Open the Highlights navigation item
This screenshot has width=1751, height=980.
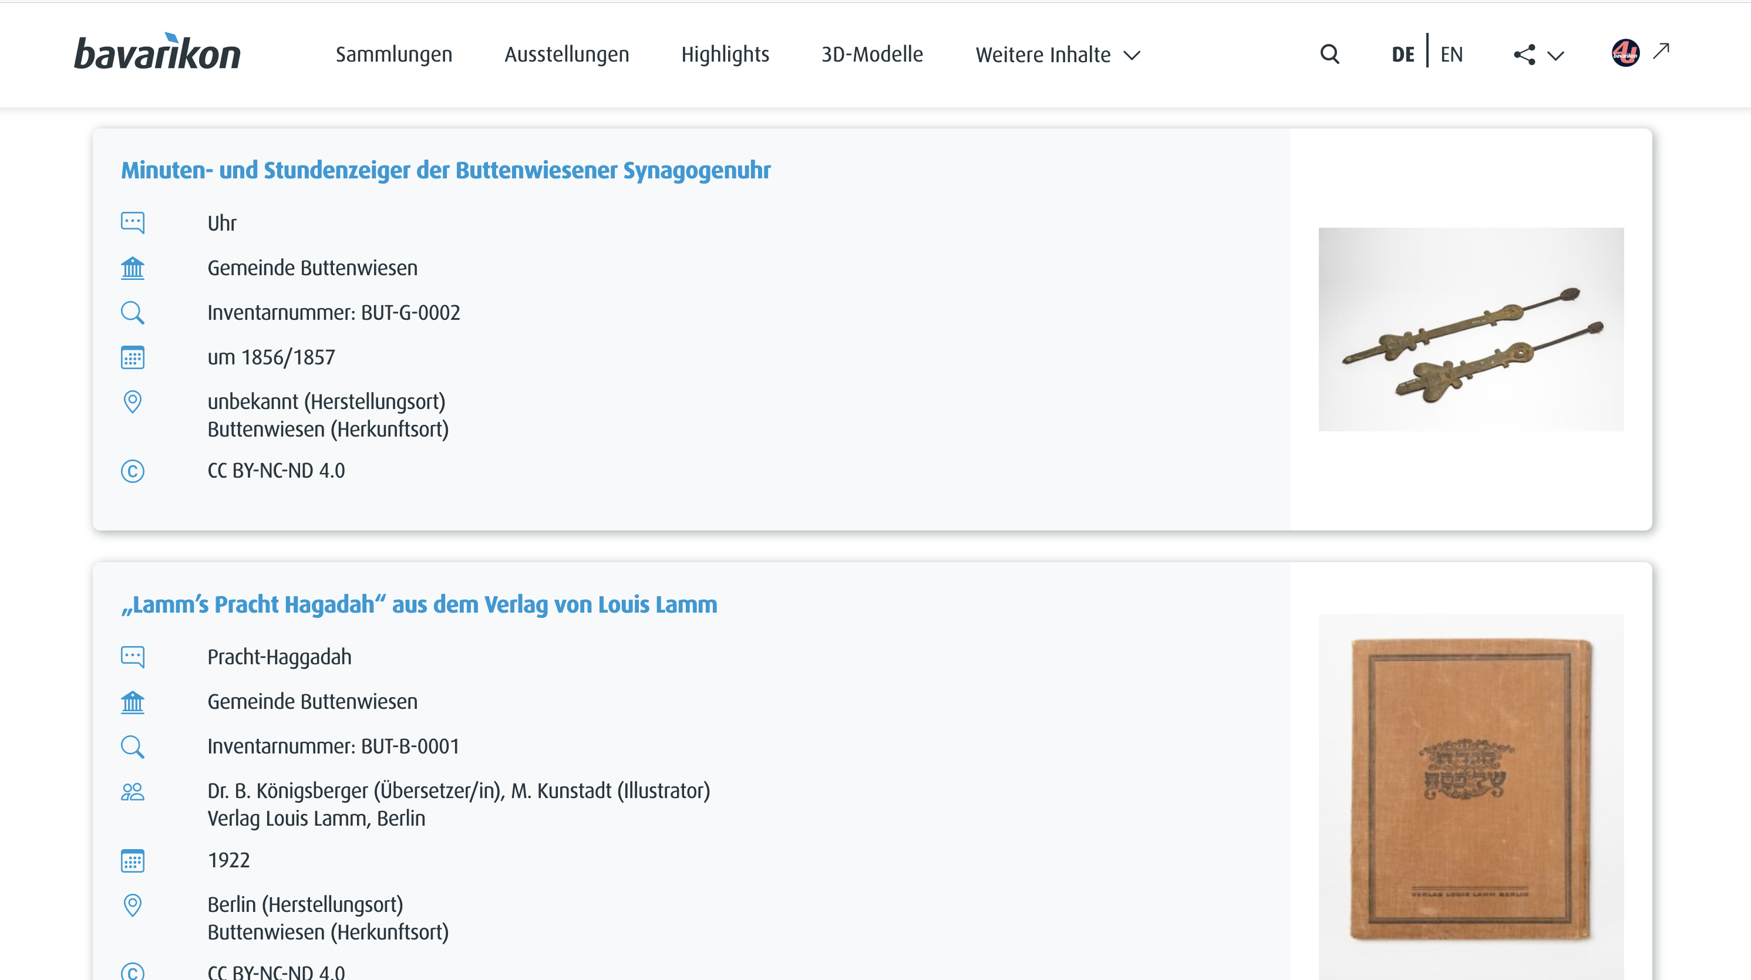[725, 55]
